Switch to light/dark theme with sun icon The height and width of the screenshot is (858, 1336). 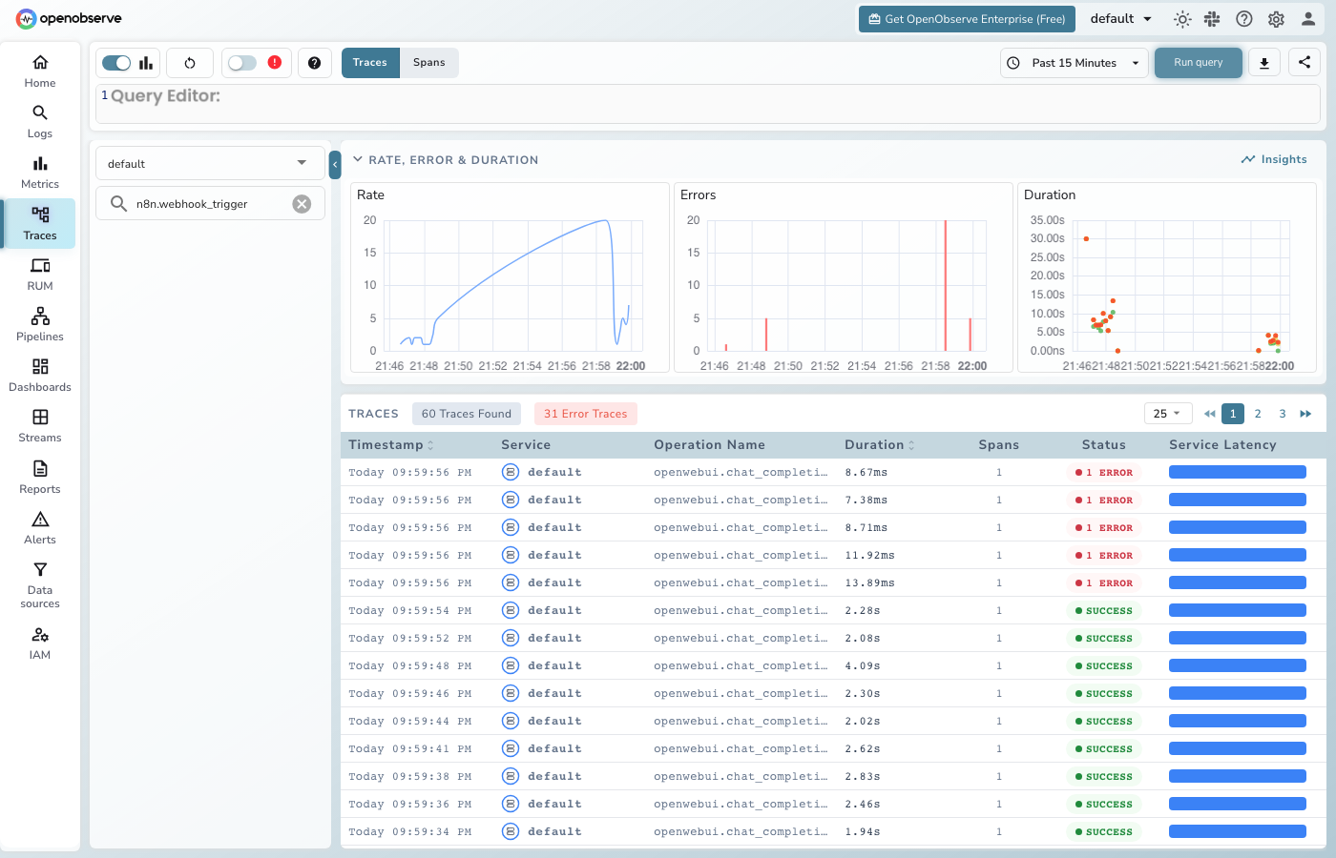[x=1181, y=18]
